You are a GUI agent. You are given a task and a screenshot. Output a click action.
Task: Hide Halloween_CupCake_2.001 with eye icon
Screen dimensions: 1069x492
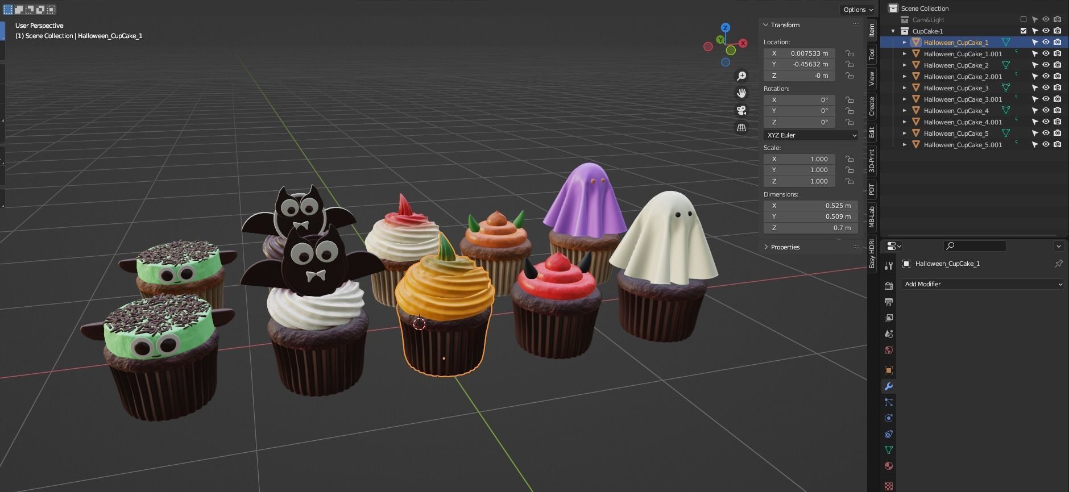pos(1046,76)
